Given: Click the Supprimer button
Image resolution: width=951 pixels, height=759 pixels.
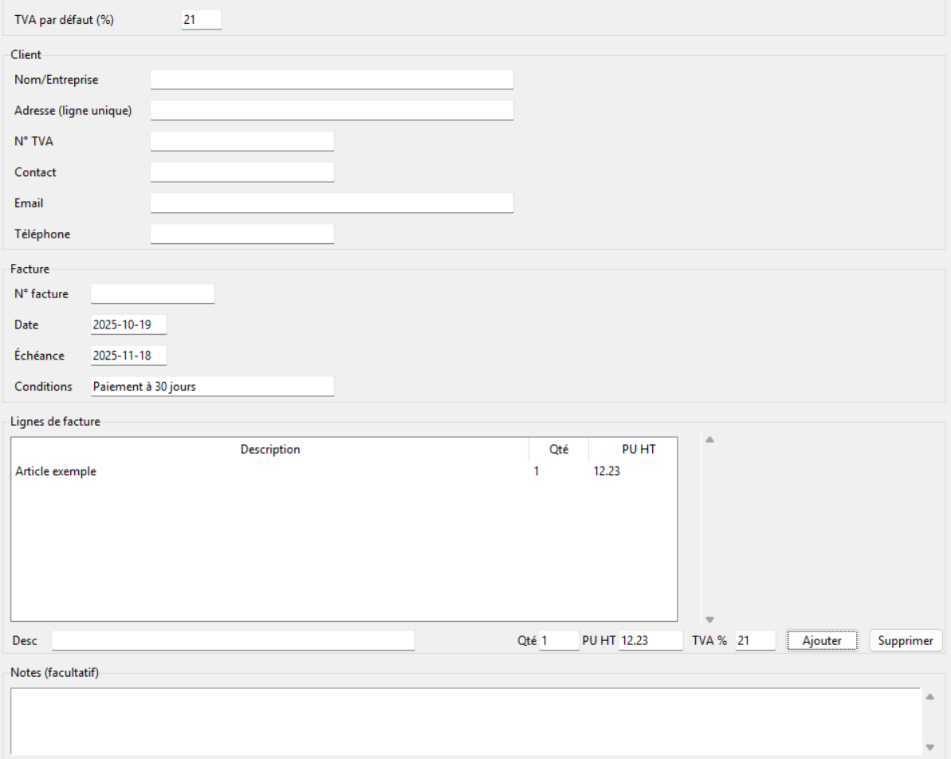Looking at the screenshot, I should (x=906, y=640).
